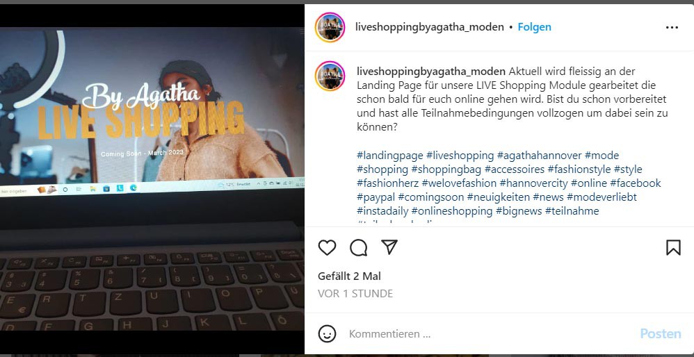Open more options three-dot menu

pos(672,27)
